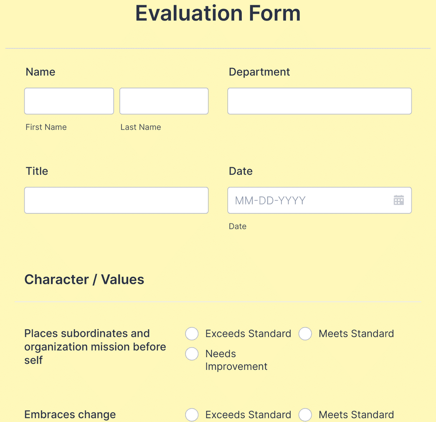Image resolution: width=436 pixels, height=422 pixels.
Task: Click the Name field label
Action: (40, 72)
